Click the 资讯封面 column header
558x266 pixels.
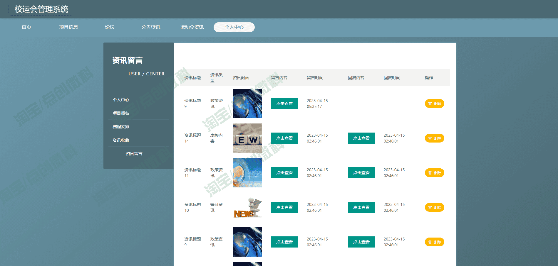point(241,78)
